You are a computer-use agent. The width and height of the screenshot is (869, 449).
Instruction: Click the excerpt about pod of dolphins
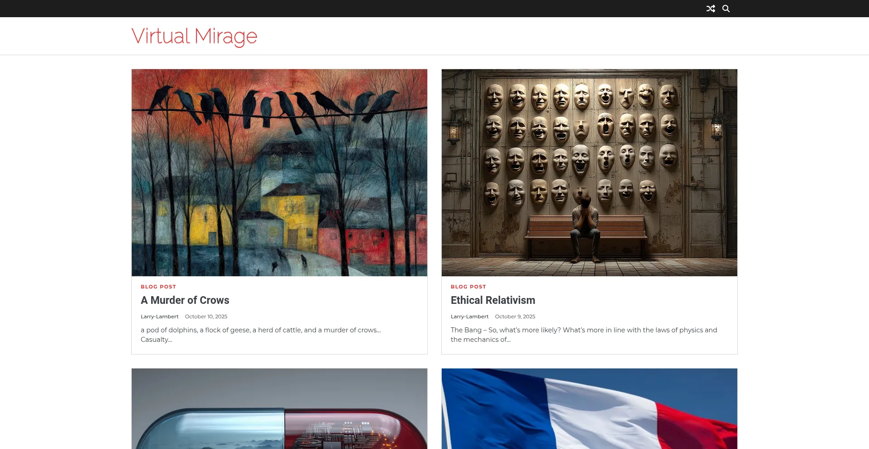261,335
